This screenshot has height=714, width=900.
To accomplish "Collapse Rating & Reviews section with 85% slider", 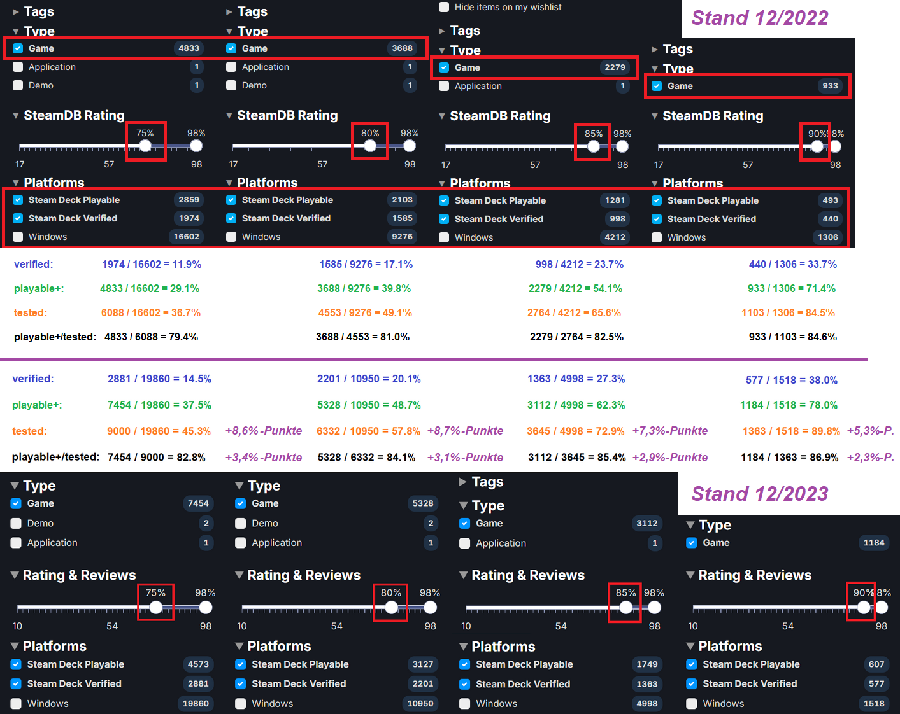I will click(522, 575).
